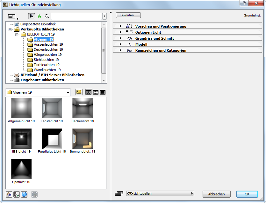The image size is (266, 203).
Task: Activate the search magnifier icon
Action: click(47, 16)
